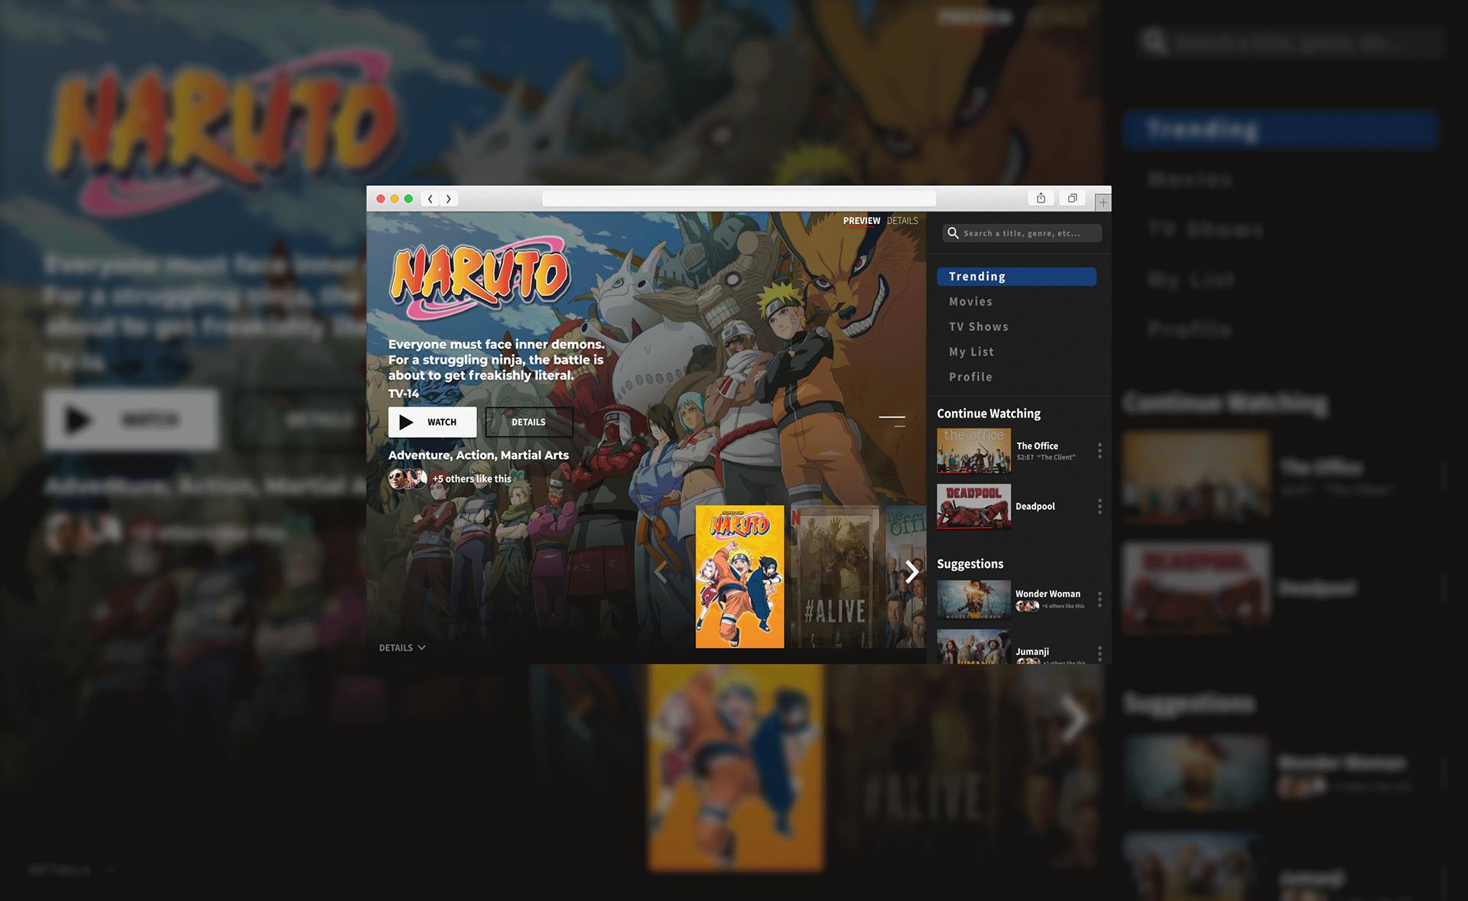
Task: Open options menu for Jumanji
Action: click(x=1099, y=653)
